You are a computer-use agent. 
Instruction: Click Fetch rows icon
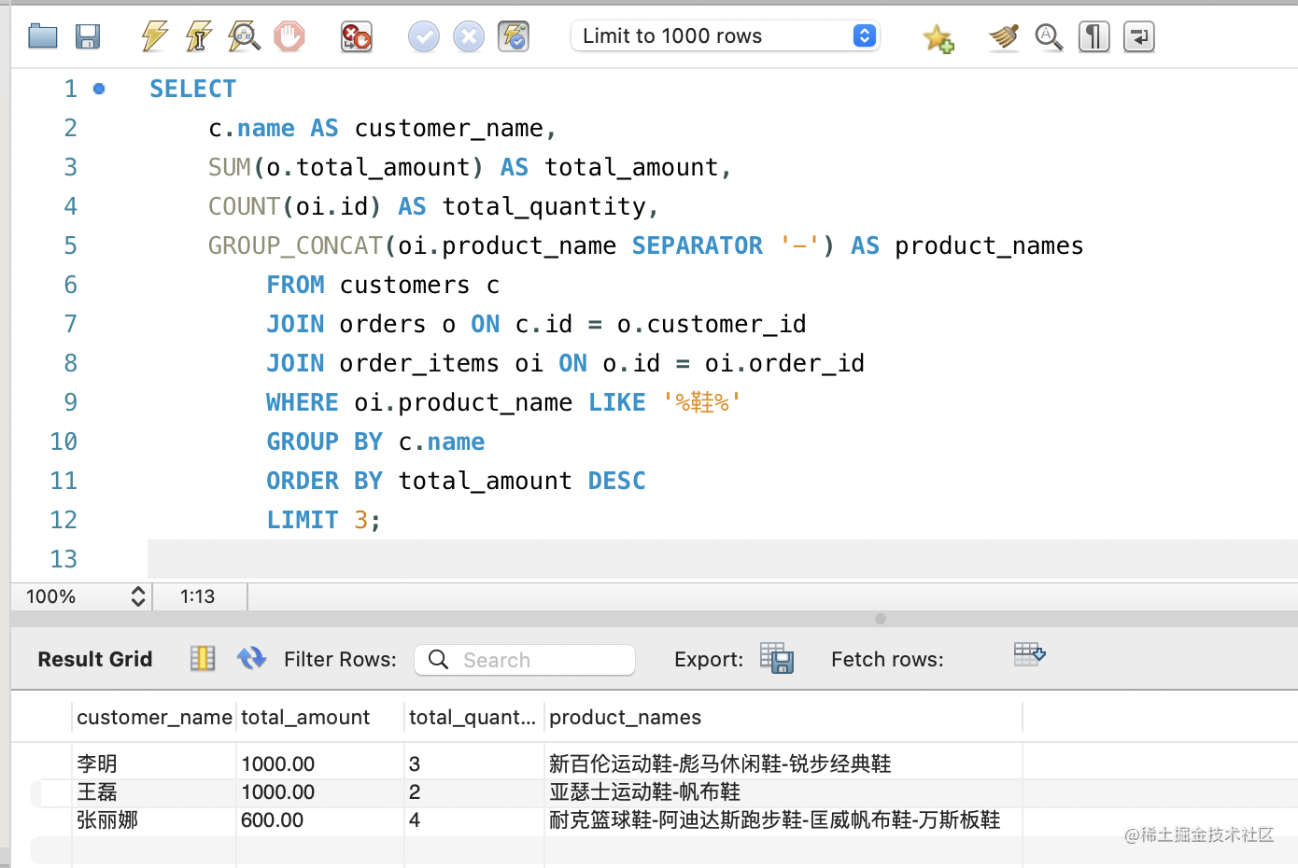[x=1029, y=655]
